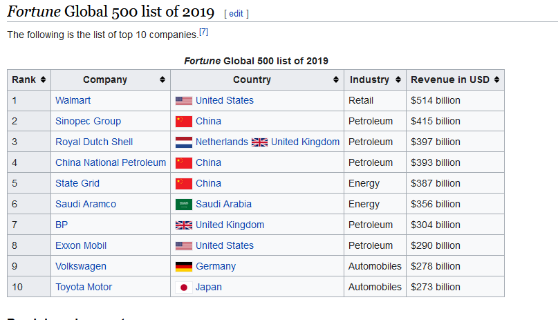
Task: Click the Country column header
Action: click(257, 79)
